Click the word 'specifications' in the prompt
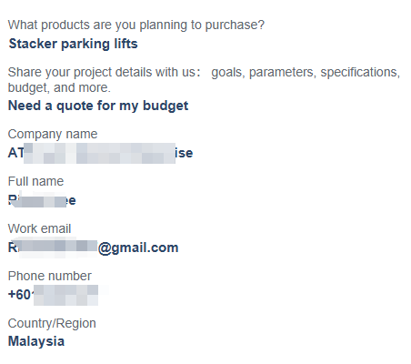 [360, 73]
